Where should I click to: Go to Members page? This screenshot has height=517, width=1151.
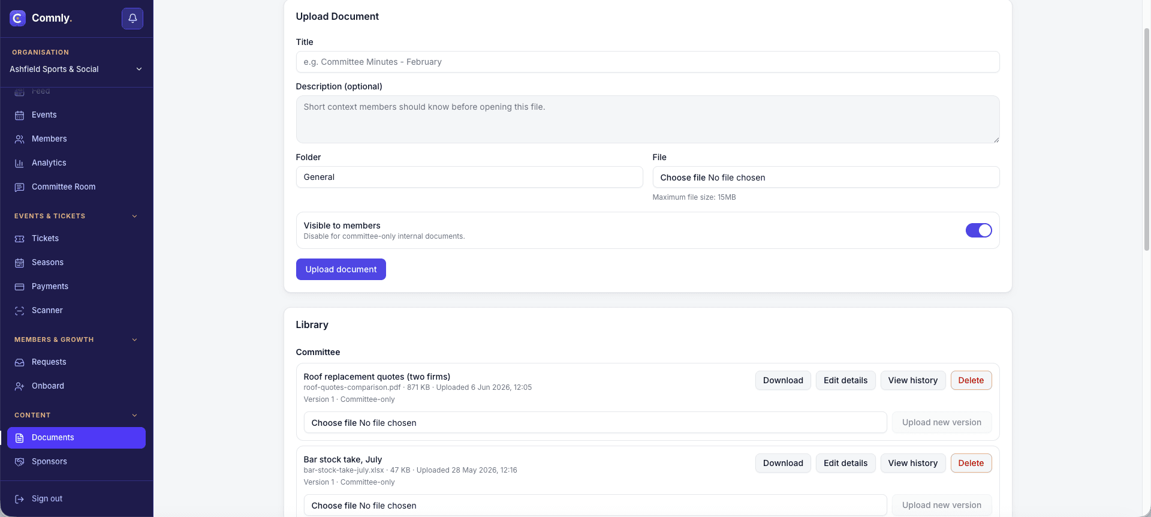coord(76,139)
